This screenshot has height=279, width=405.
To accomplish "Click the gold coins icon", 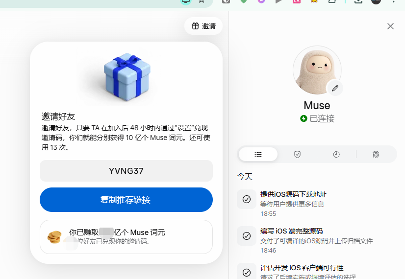I will coord(54,237).
